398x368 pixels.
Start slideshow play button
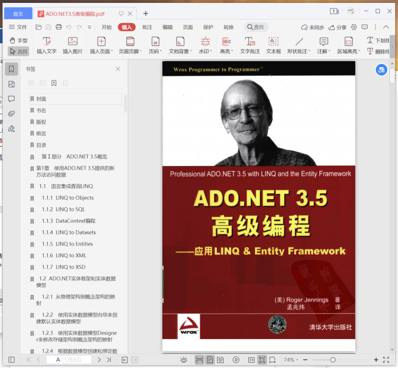(x=236, y=360)
